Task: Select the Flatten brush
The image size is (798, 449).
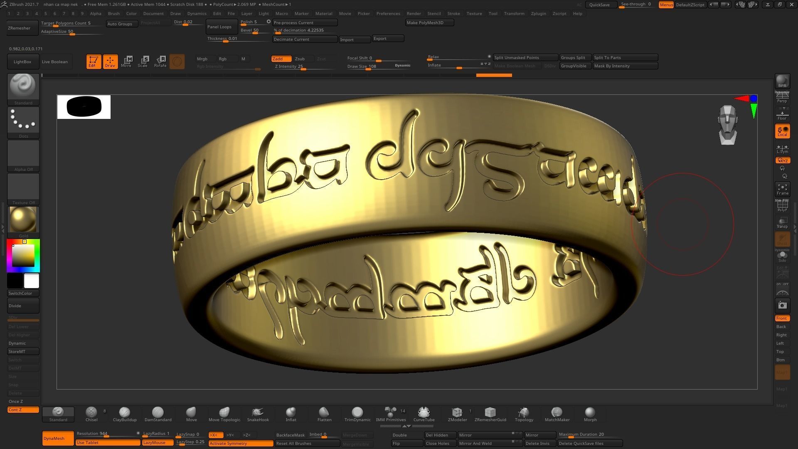Action: coord(324,414)
